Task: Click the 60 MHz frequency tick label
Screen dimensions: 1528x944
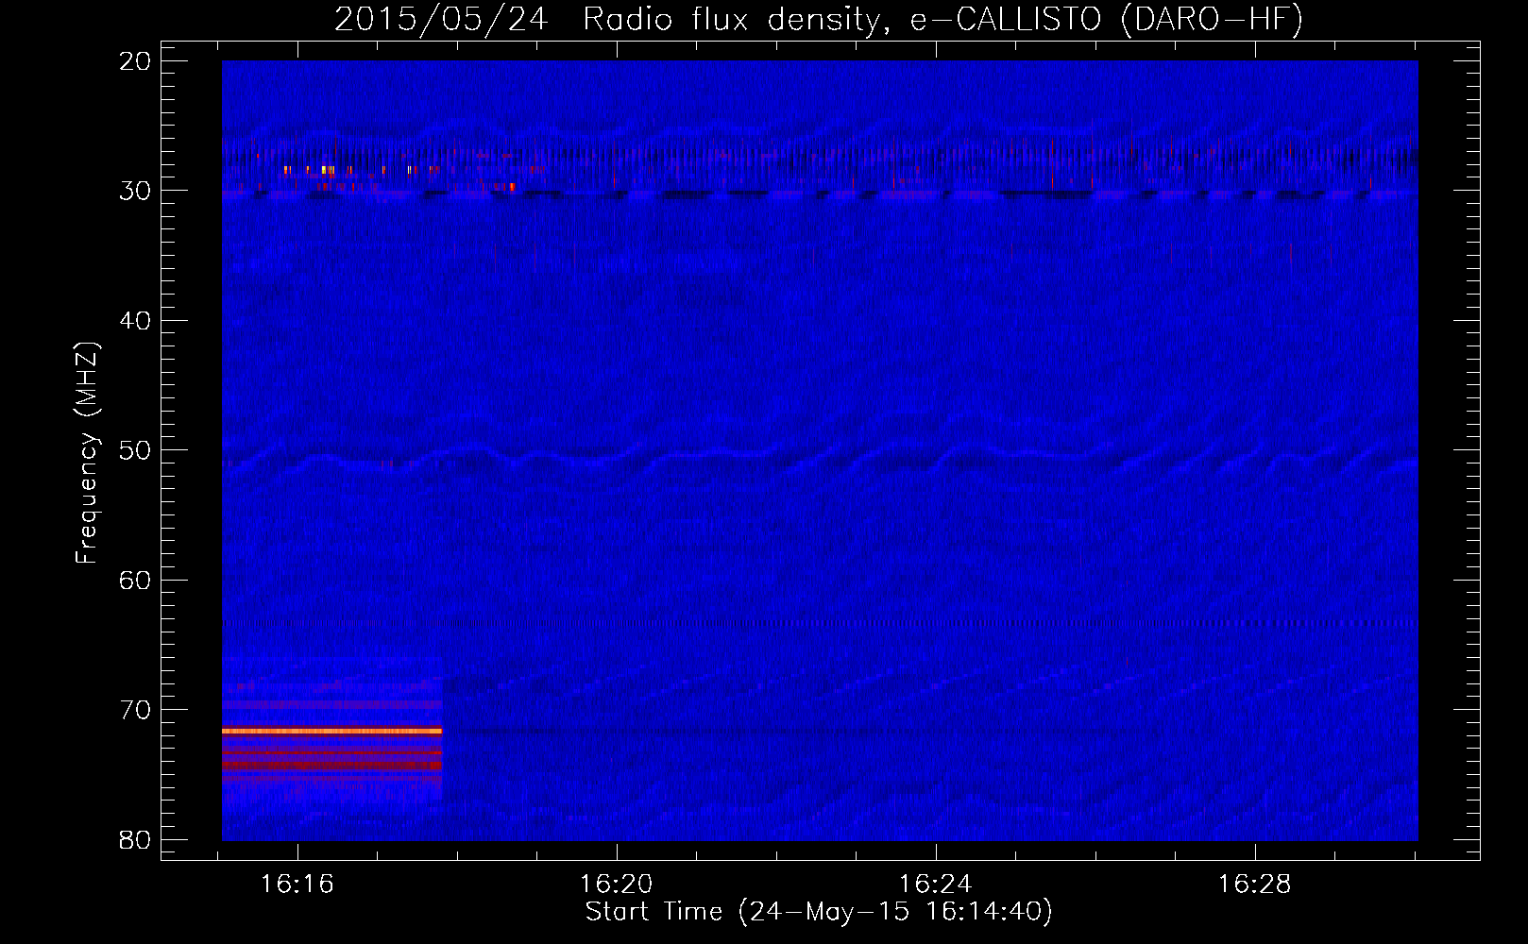Action: pos(135,580)
